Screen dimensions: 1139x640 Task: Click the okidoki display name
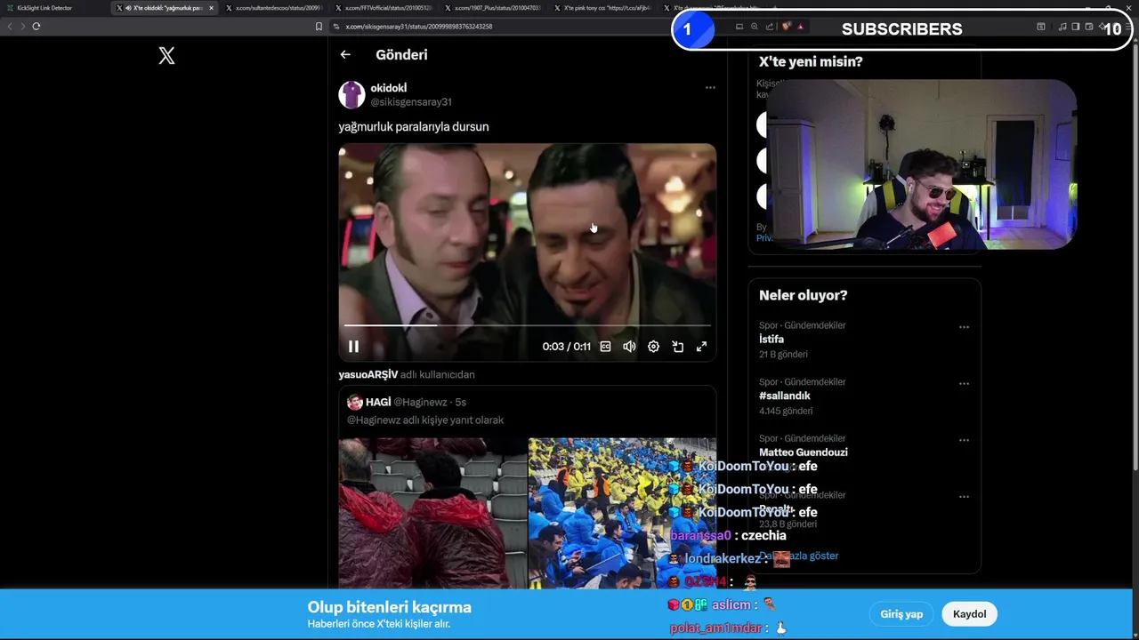tap(389, 88)
